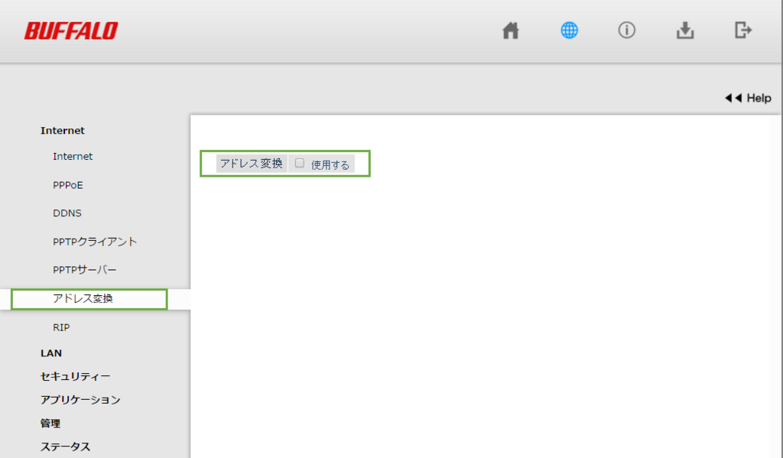The image size is (783, 458).
Task: Expand the アプリケーション section
Action: 80,400
